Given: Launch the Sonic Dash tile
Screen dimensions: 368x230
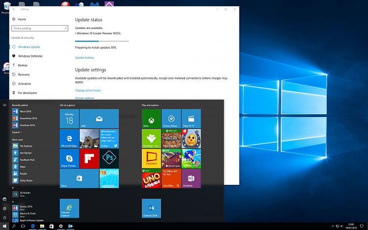Looking at the screenshot, I should [191, 158].
